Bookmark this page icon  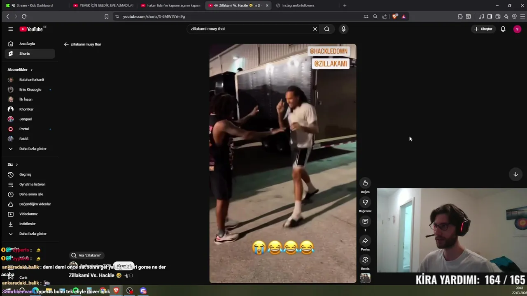[106, 16]
